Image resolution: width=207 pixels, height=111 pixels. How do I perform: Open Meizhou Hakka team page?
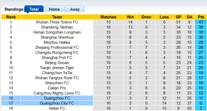57,42
